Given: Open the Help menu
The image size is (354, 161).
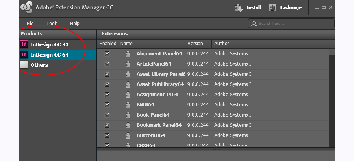Looking at the screenshot, I should [x=75, y=24].
